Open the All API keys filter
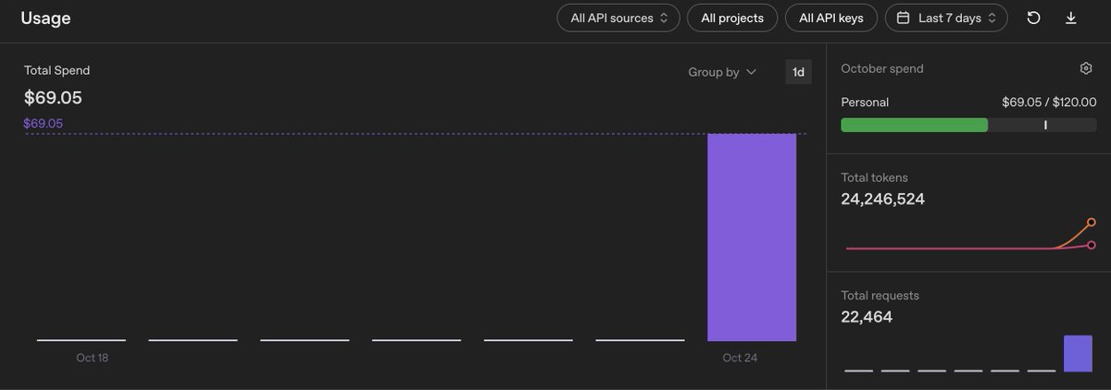The width and height of the screenshot is (1111, 390). pos(831,18)
